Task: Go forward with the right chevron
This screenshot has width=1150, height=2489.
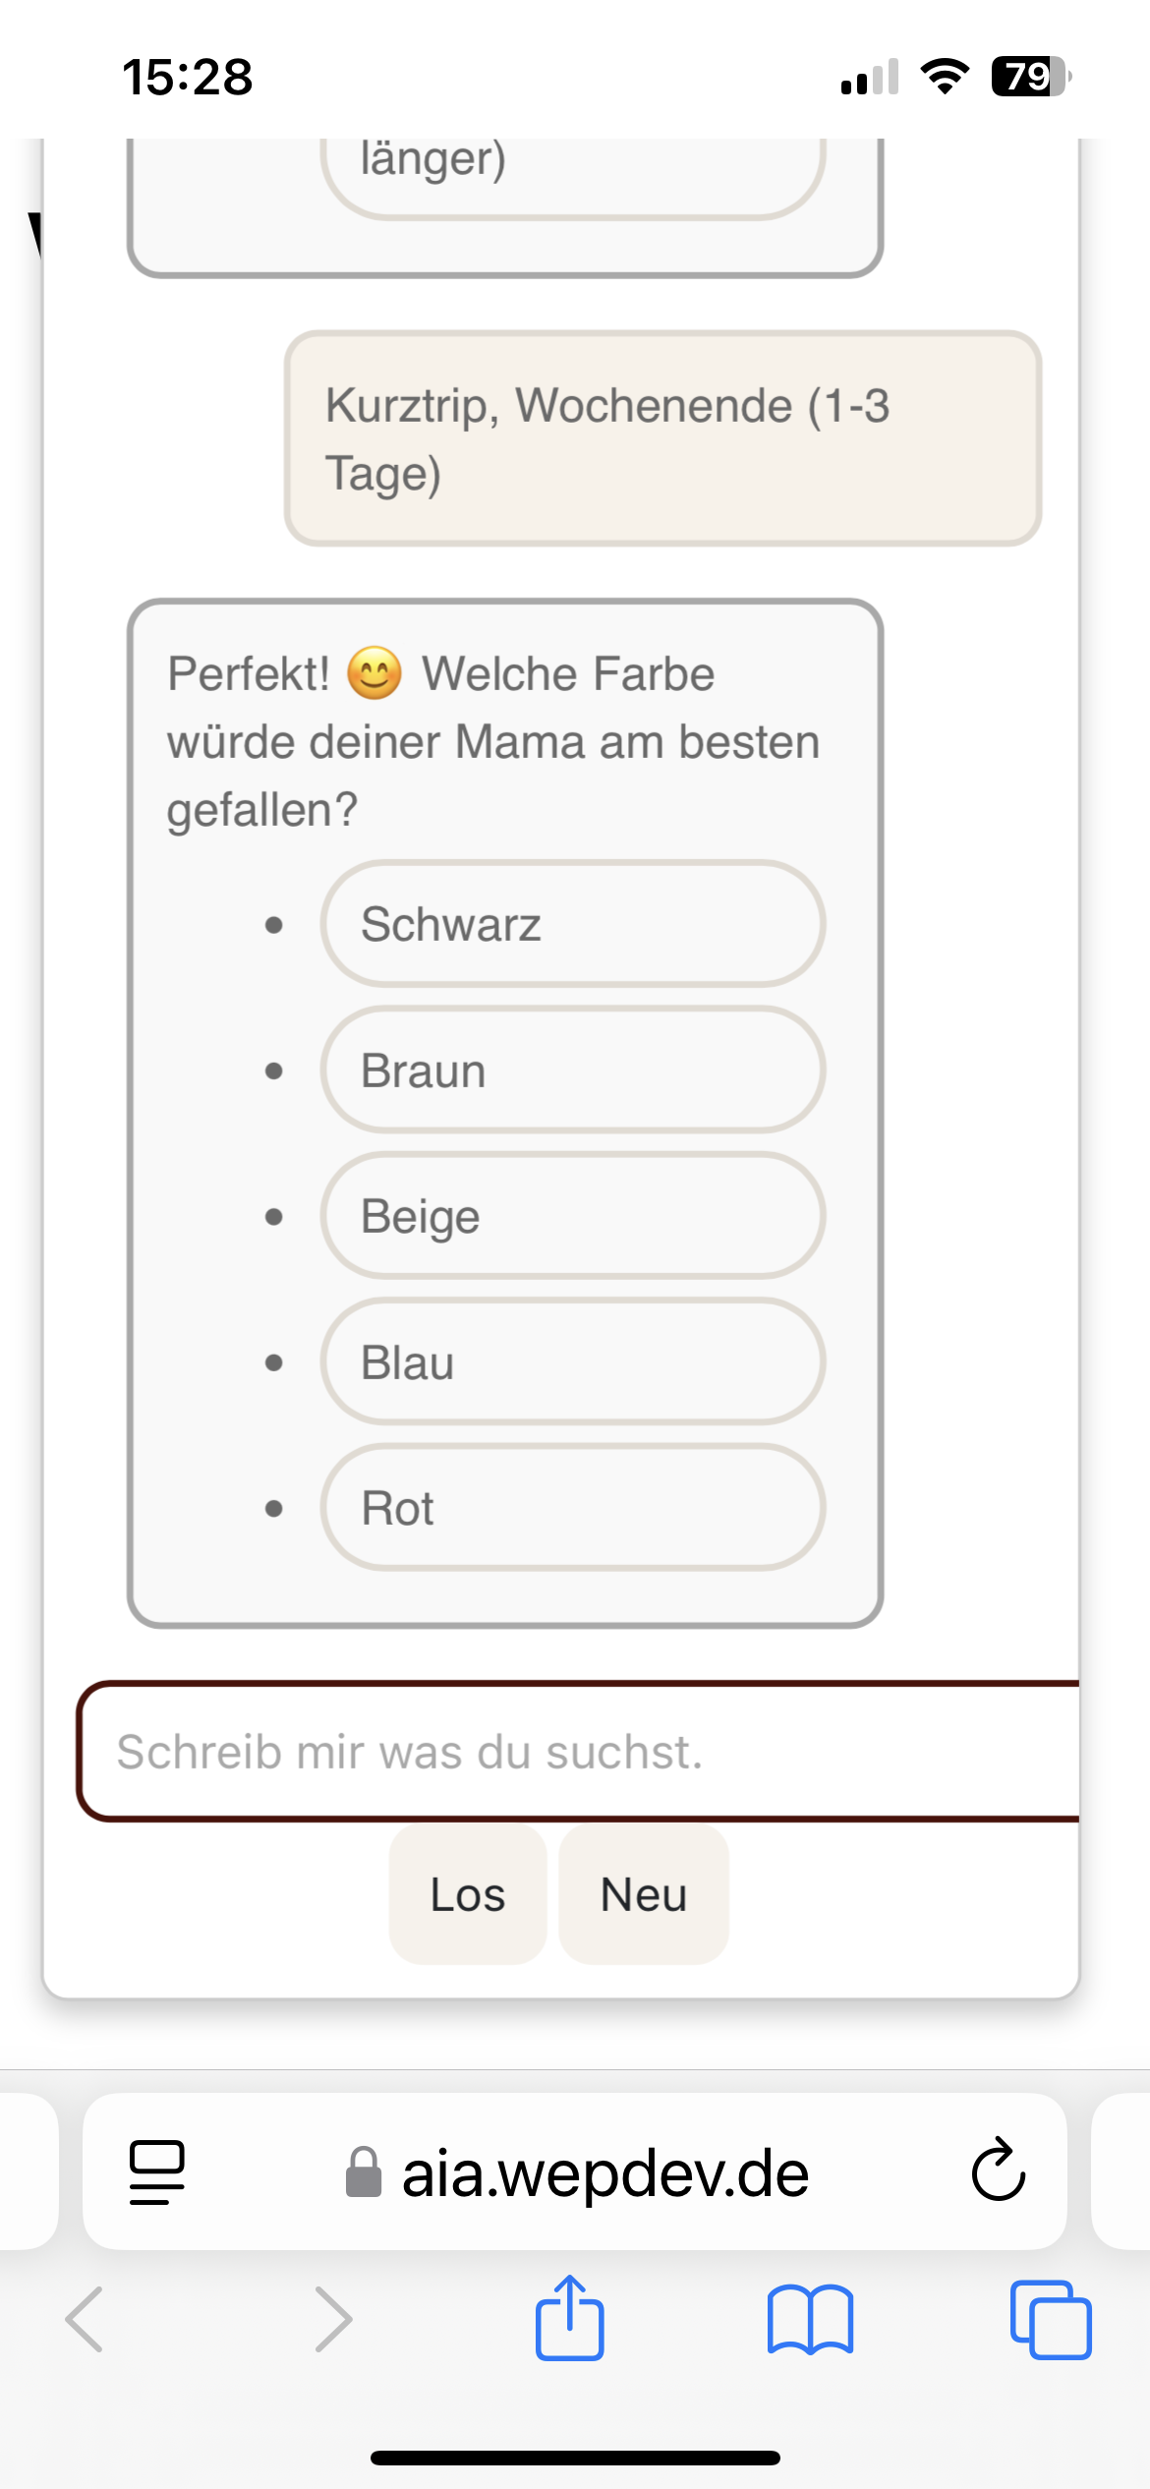Action: pyautogui.click(x=332, y=2319)
